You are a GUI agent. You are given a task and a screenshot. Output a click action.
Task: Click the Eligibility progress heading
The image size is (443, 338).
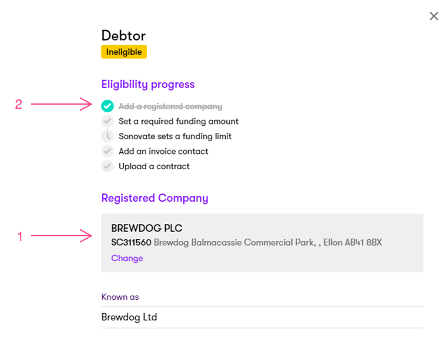[147, 85]
